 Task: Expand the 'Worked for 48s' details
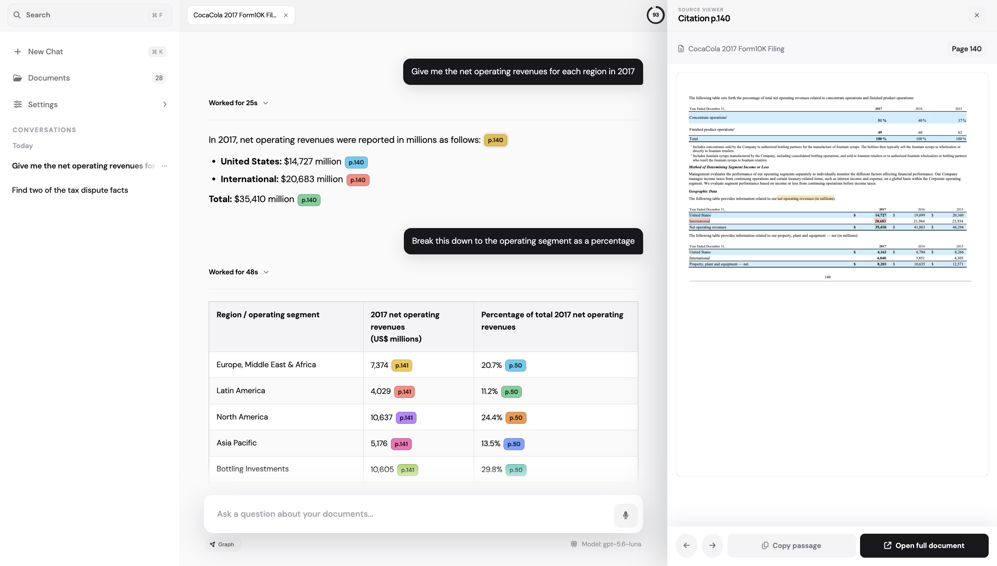pos(239,272)
